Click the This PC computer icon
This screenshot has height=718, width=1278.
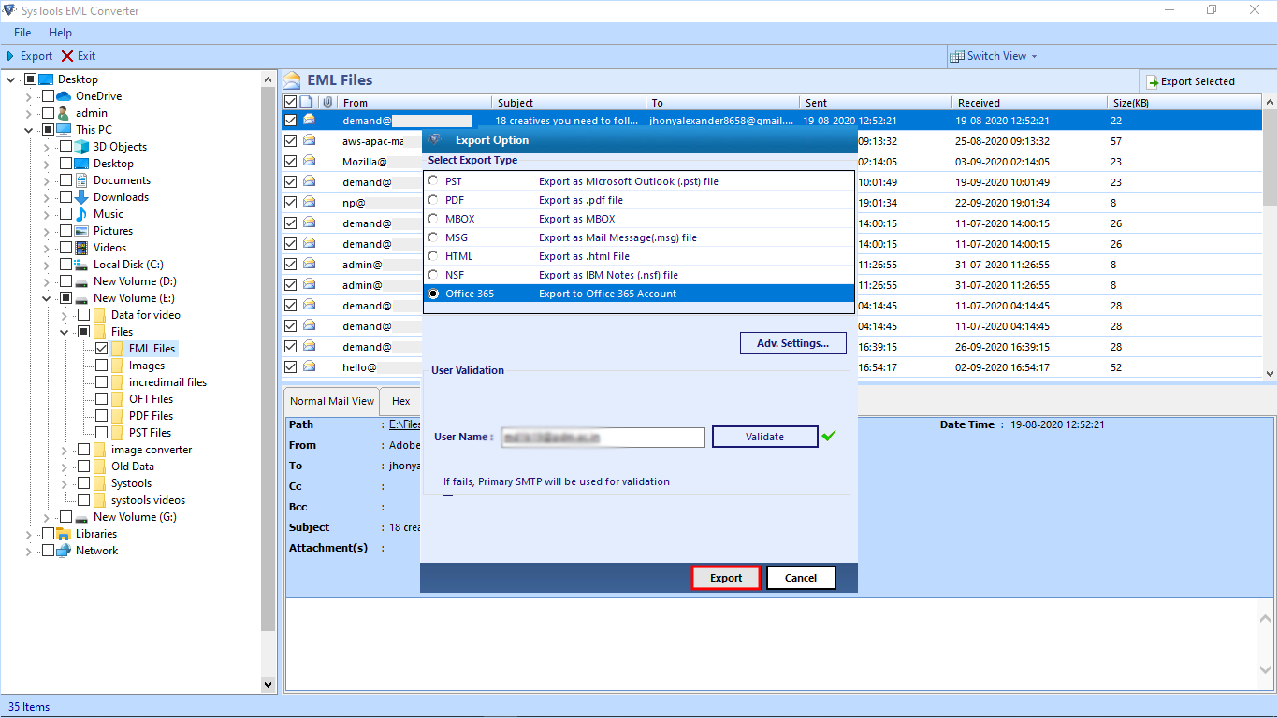(x=64, y=130)
